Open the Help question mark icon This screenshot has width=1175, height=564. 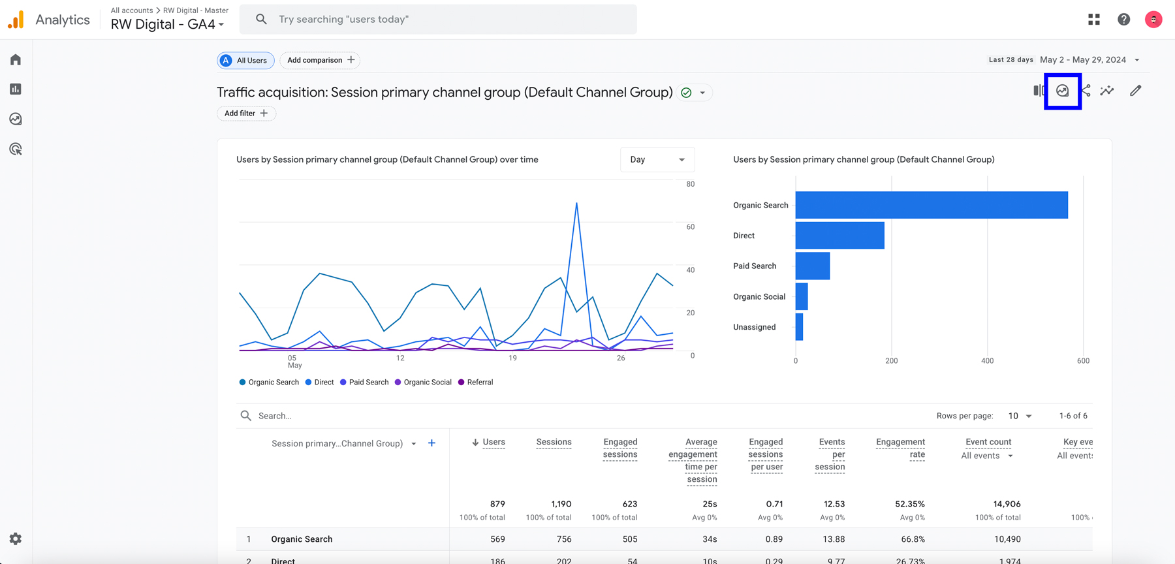pos(1124,20)
